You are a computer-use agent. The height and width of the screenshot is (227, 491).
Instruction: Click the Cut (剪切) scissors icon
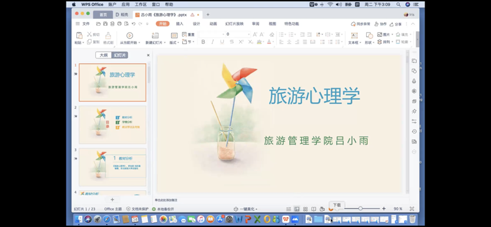tap(89, 34)
